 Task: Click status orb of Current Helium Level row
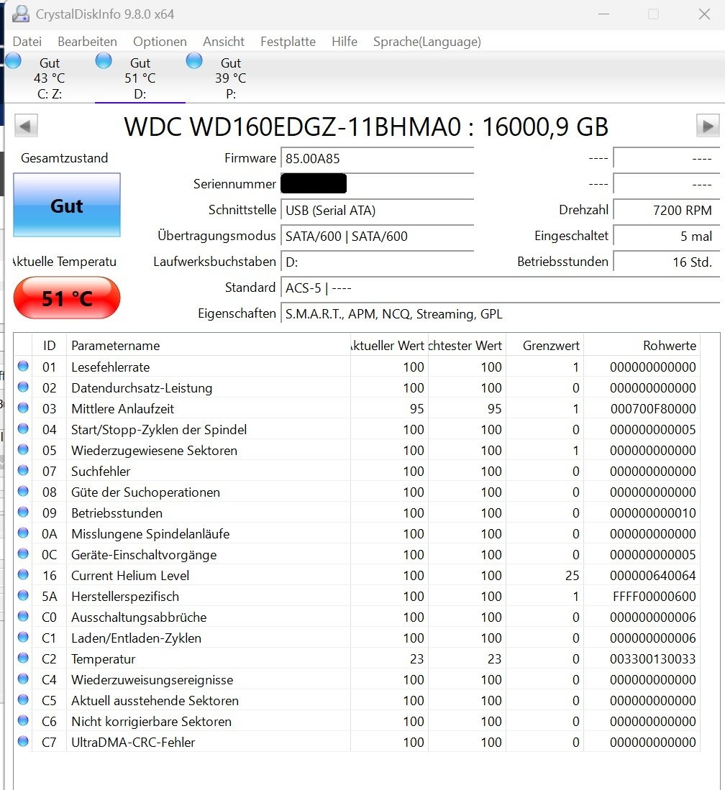click(x=23, y=574)
